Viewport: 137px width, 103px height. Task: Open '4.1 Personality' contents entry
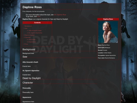(31, 40)
